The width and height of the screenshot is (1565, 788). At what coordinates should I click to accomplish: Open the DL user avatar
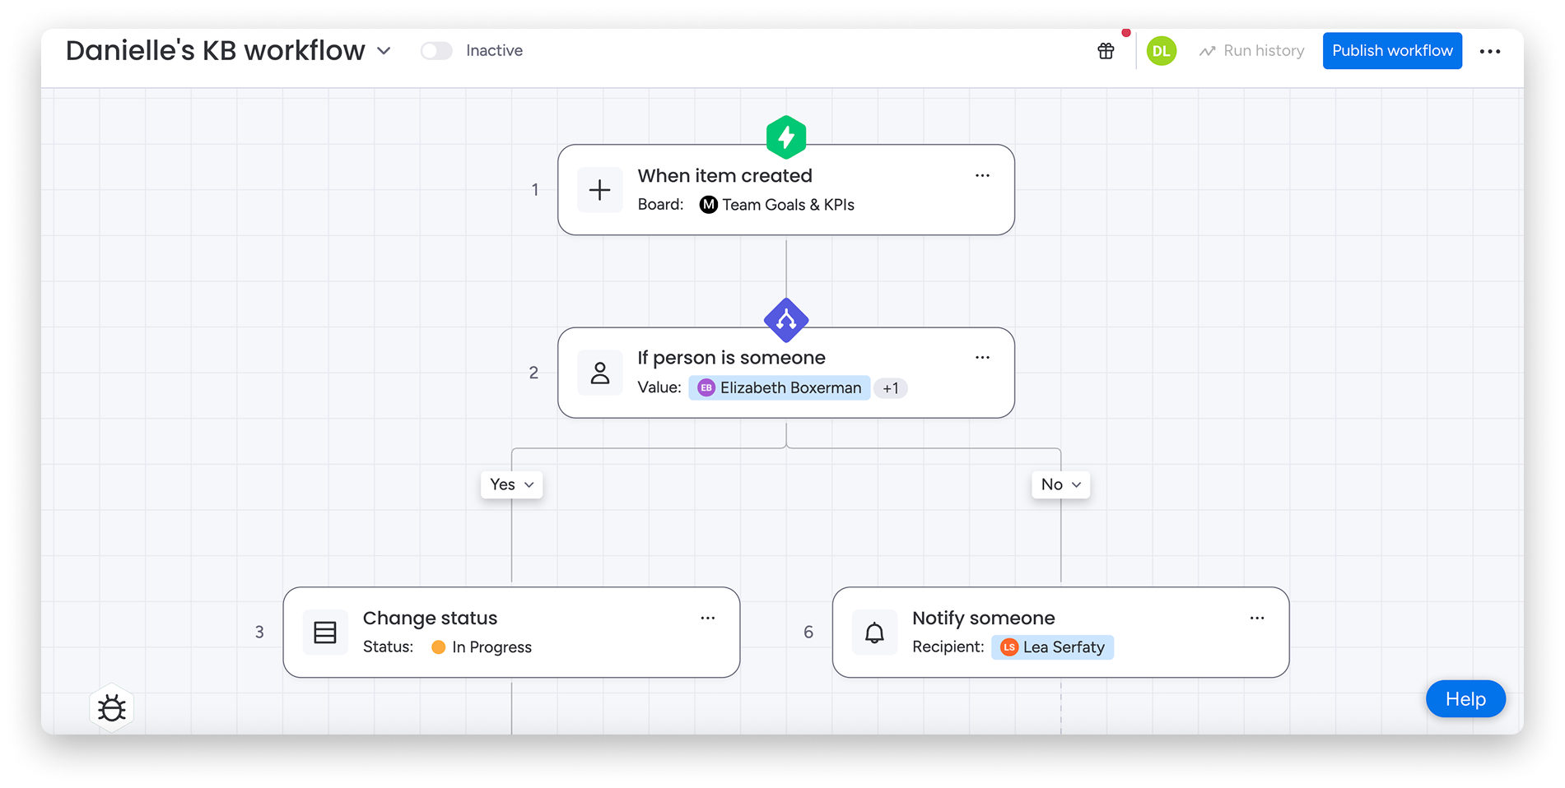point(1161,51)
